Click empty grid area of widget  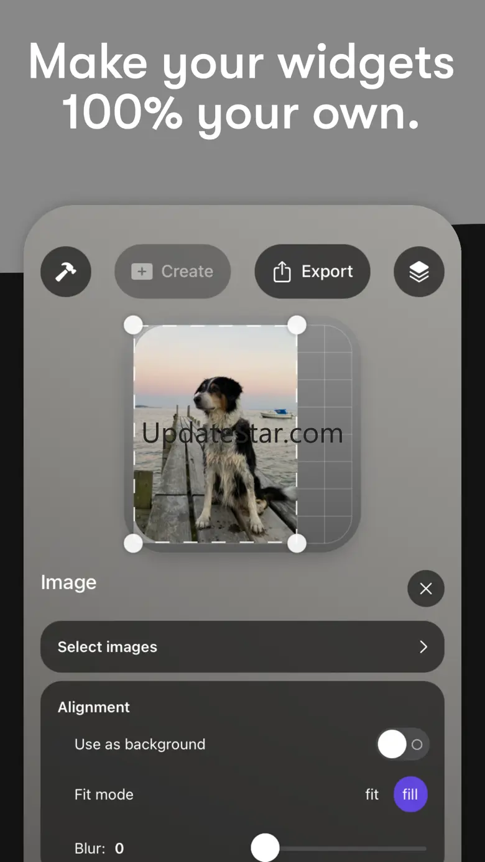pos(324,434)
